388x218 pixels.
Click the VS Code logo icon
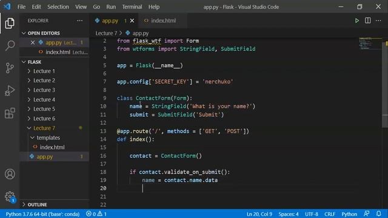pos(7,7)
